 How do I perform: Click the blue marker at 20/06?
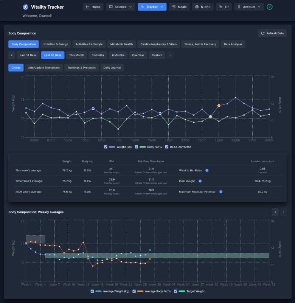(x=160, y=113)
